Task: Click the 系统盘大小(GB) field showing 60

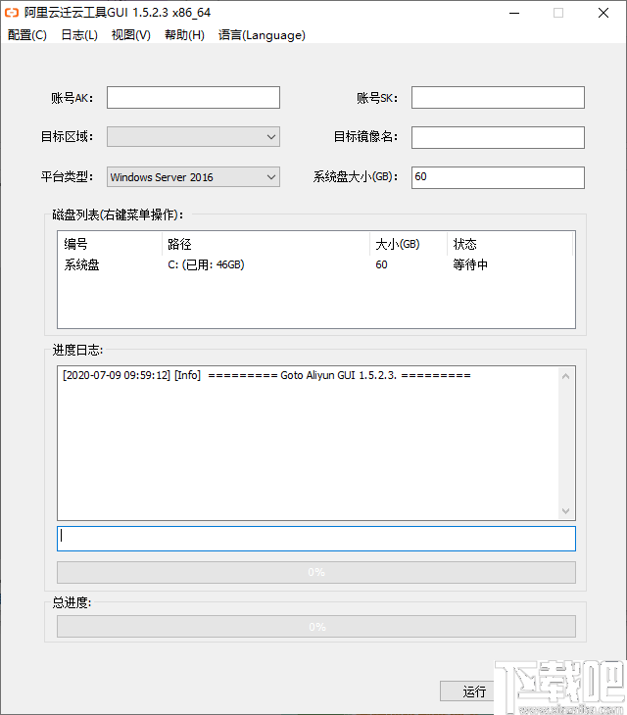Action: [498, 177]
